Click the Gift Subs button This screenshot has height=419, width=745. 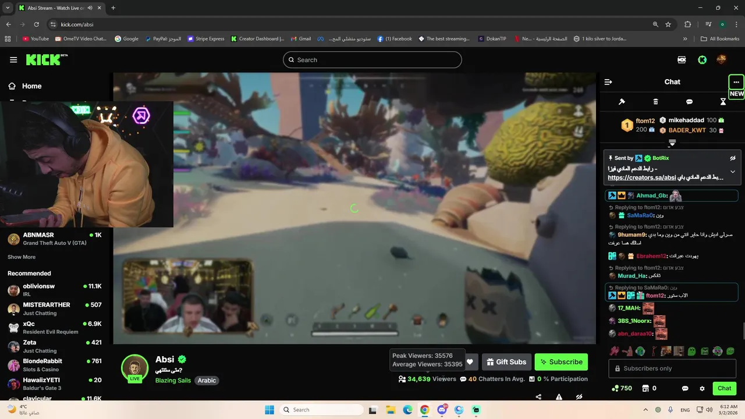pos(506,362)
